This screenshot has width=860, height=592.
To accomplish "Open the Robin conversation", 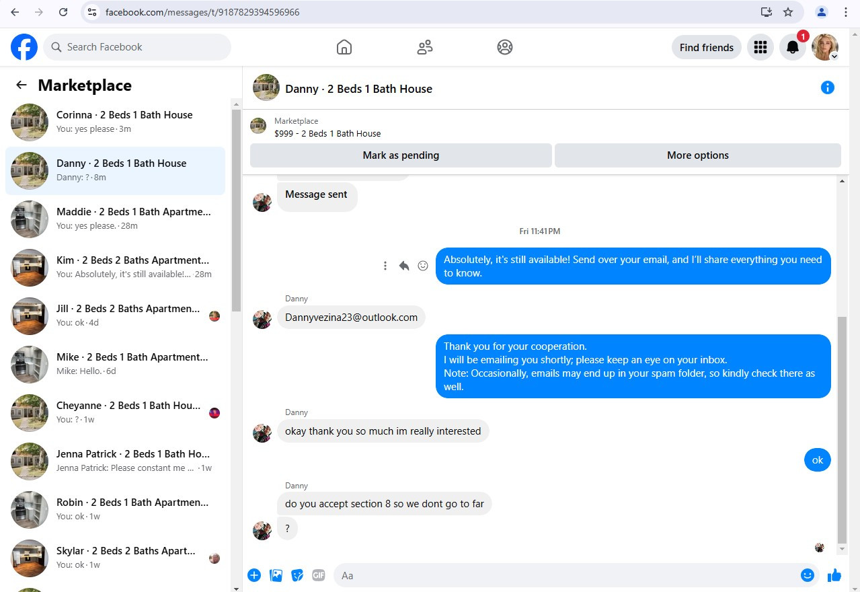I will click(115, 510).
